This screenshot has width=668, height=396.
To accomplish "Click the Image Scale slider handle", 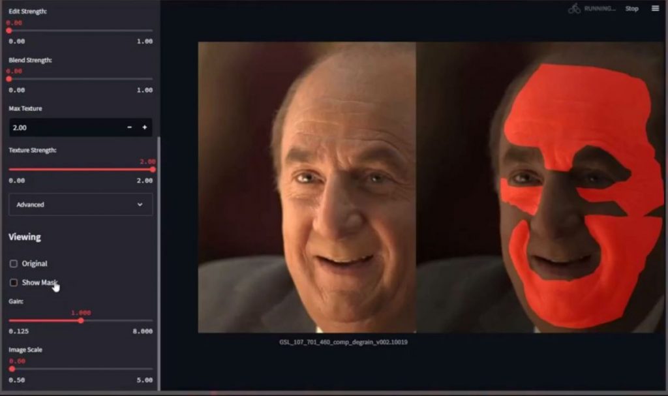I will [12, 369].
